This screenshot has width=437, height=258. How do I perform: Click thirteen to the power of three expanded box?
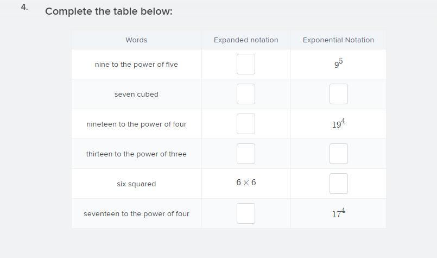click(246, 154)
